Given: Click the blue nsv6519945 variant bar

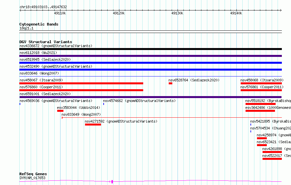Looking at the screenshot, I should click(150, 63).
